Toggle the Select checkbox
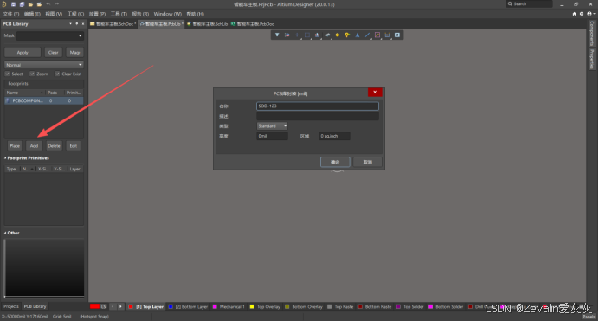The height and width of the screenshot is (321, 599). click(7, 74)
